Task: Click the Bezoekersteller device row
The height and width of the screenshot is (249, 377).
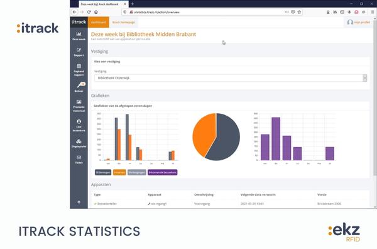Action: (x=231, y=204)
